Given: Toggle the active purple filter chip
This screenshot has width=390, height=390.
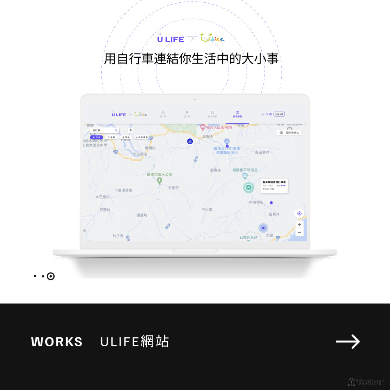Looking at the screenshot, I should 96,137.
